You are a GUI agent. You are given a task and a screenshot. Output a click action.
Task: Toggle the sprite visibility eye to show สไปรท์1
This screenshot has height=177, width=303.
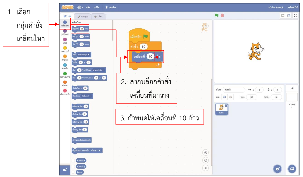click(224, 97)
